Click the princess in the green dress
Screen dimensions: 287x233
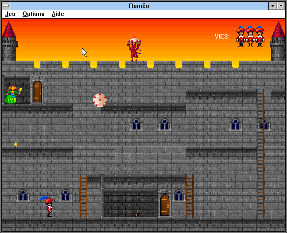pyautogui.click(x=12, y=95)
